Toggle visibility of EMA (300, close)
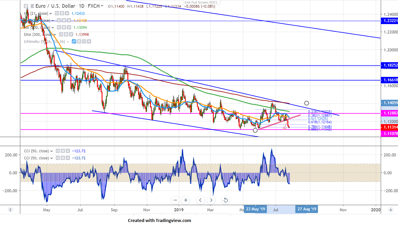This screenshot has height=225, width=398. (x=61, y=34)
